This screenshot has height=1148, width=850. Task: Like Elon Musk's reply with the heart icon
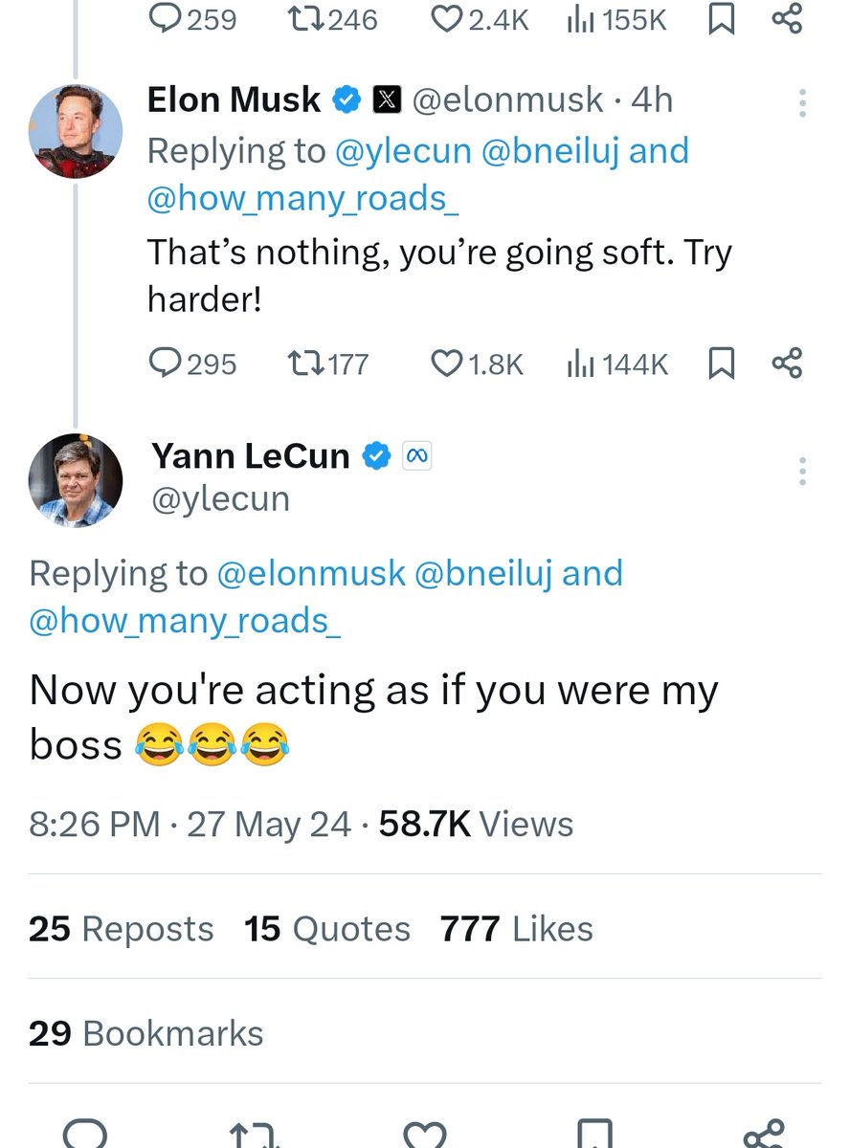tap(446, 364)
